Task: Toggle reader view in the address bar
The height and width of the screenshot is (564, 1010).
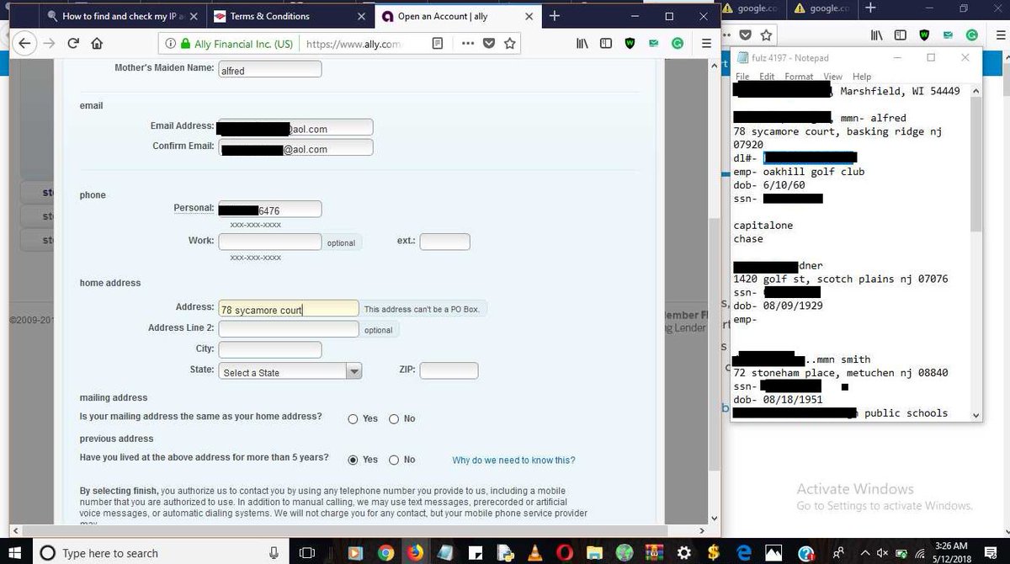Action: point(438,44)
